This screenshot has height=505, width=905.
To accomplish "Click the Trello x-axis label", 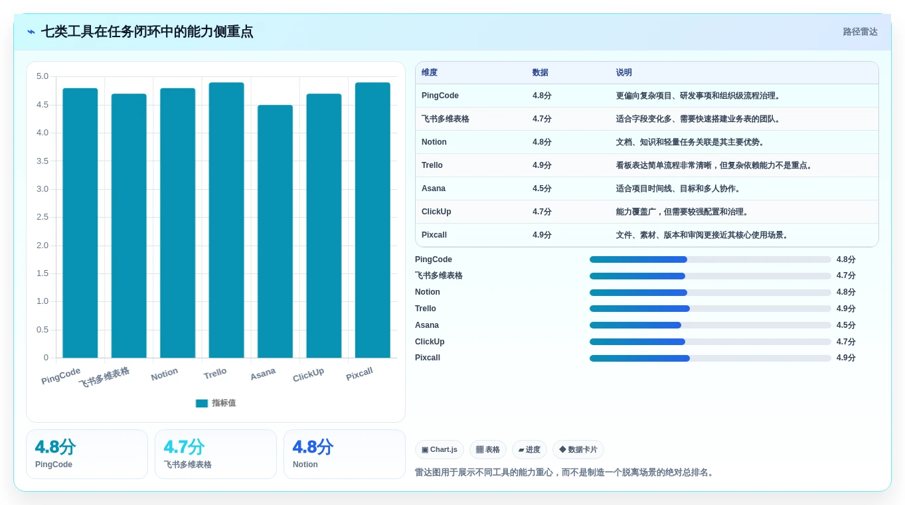I will tap(215, 374).
